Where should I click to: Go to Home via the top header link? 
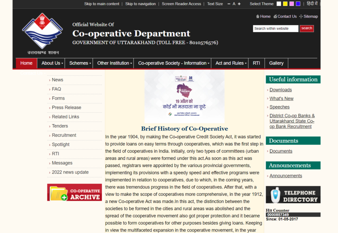(x=263, y=16)
